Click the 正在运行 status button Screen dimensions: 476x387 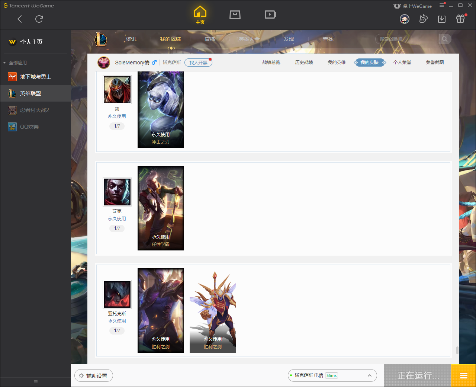click(x=418, y=375)
